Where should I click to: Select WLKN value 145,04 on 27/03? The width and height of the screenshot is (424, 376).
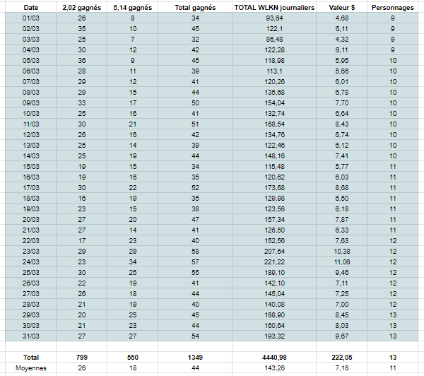click(274, 294)
